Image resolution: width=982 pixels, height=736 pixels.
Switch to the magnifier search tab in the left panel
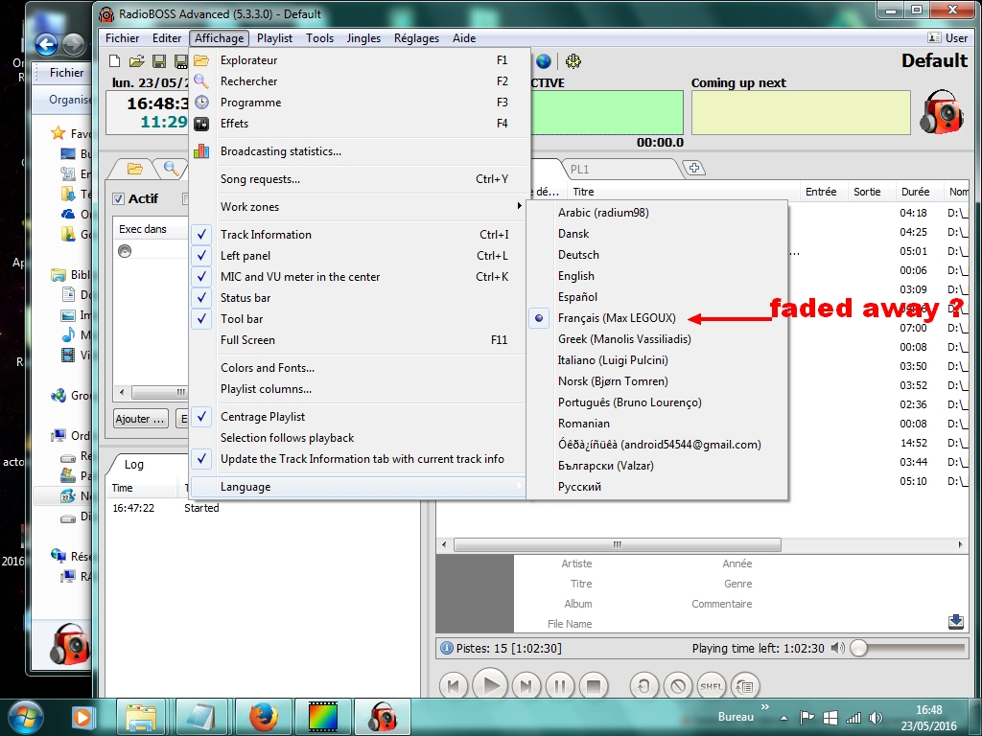coord(171,168)
